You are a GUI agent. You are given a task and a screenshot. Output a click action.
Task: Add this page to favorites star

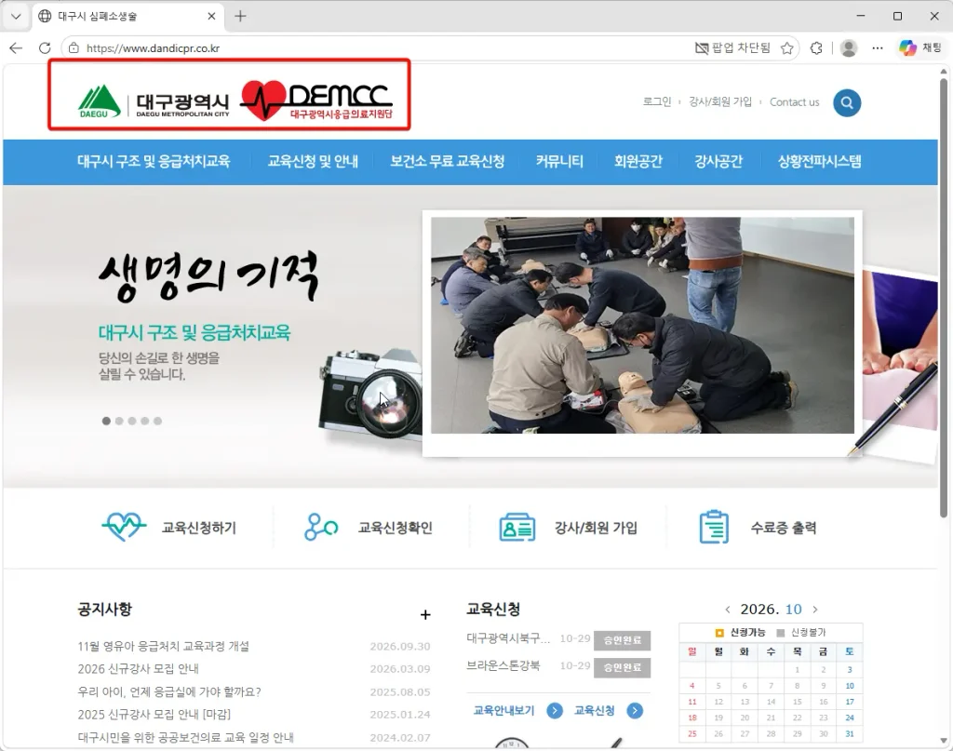tap(787, 48)
